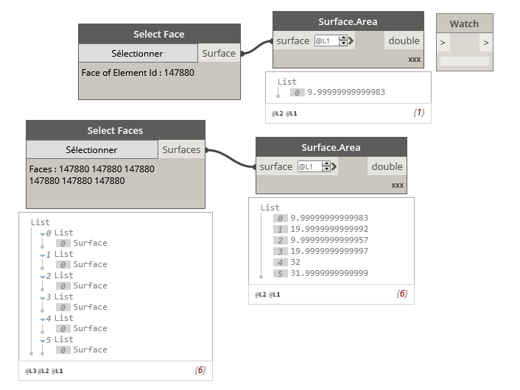
Task: Click Sélectionner button in Select Faces node
Action: (x=91, y=149)
